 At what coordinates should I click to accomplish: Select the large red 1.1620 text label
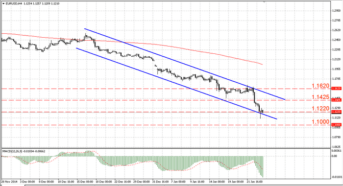tap(320, 86)
